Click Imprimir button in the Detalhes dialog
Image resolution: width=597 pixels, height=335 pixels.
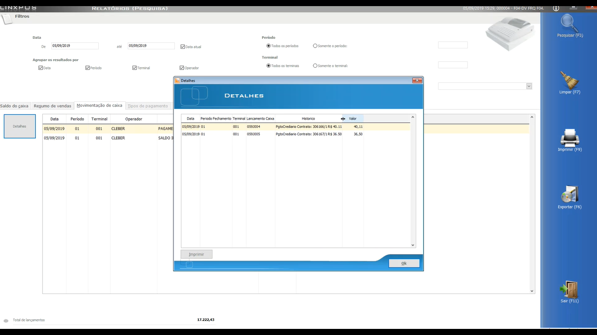pos(196,254)
